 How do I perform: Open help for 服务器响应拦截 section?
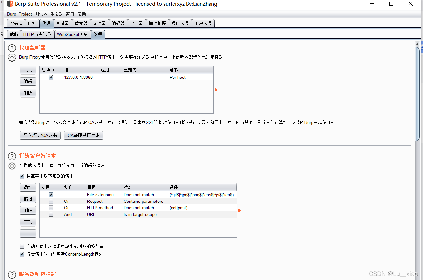(x=12, y=275)
